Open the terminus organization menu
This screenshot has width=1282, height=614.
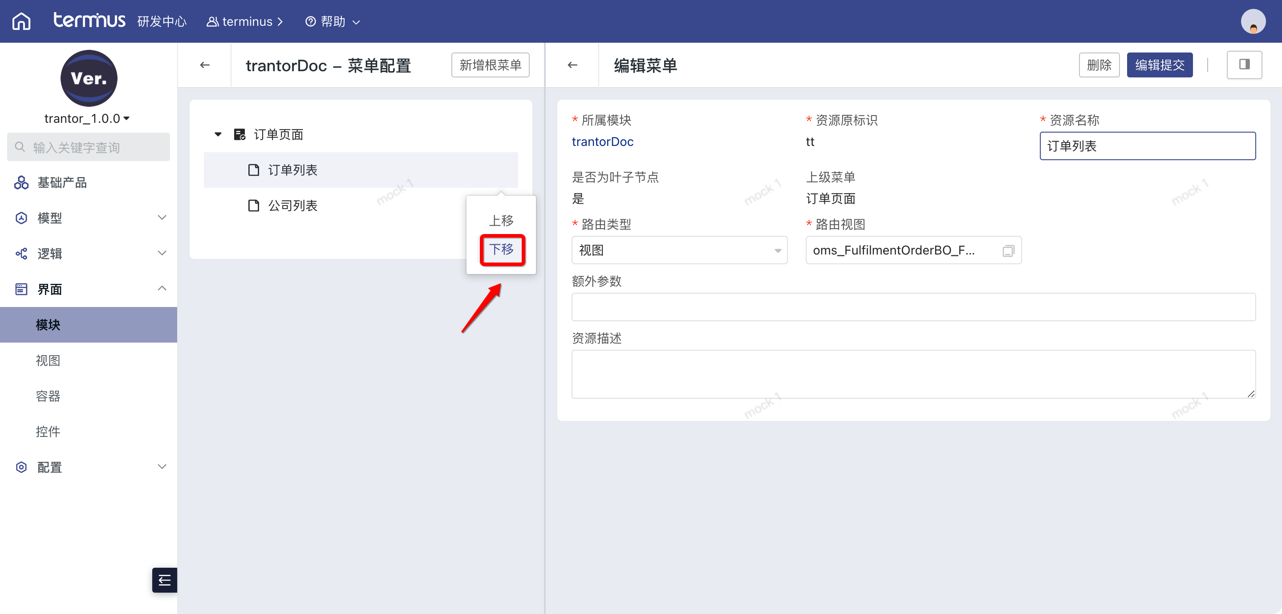pos(245,21)
